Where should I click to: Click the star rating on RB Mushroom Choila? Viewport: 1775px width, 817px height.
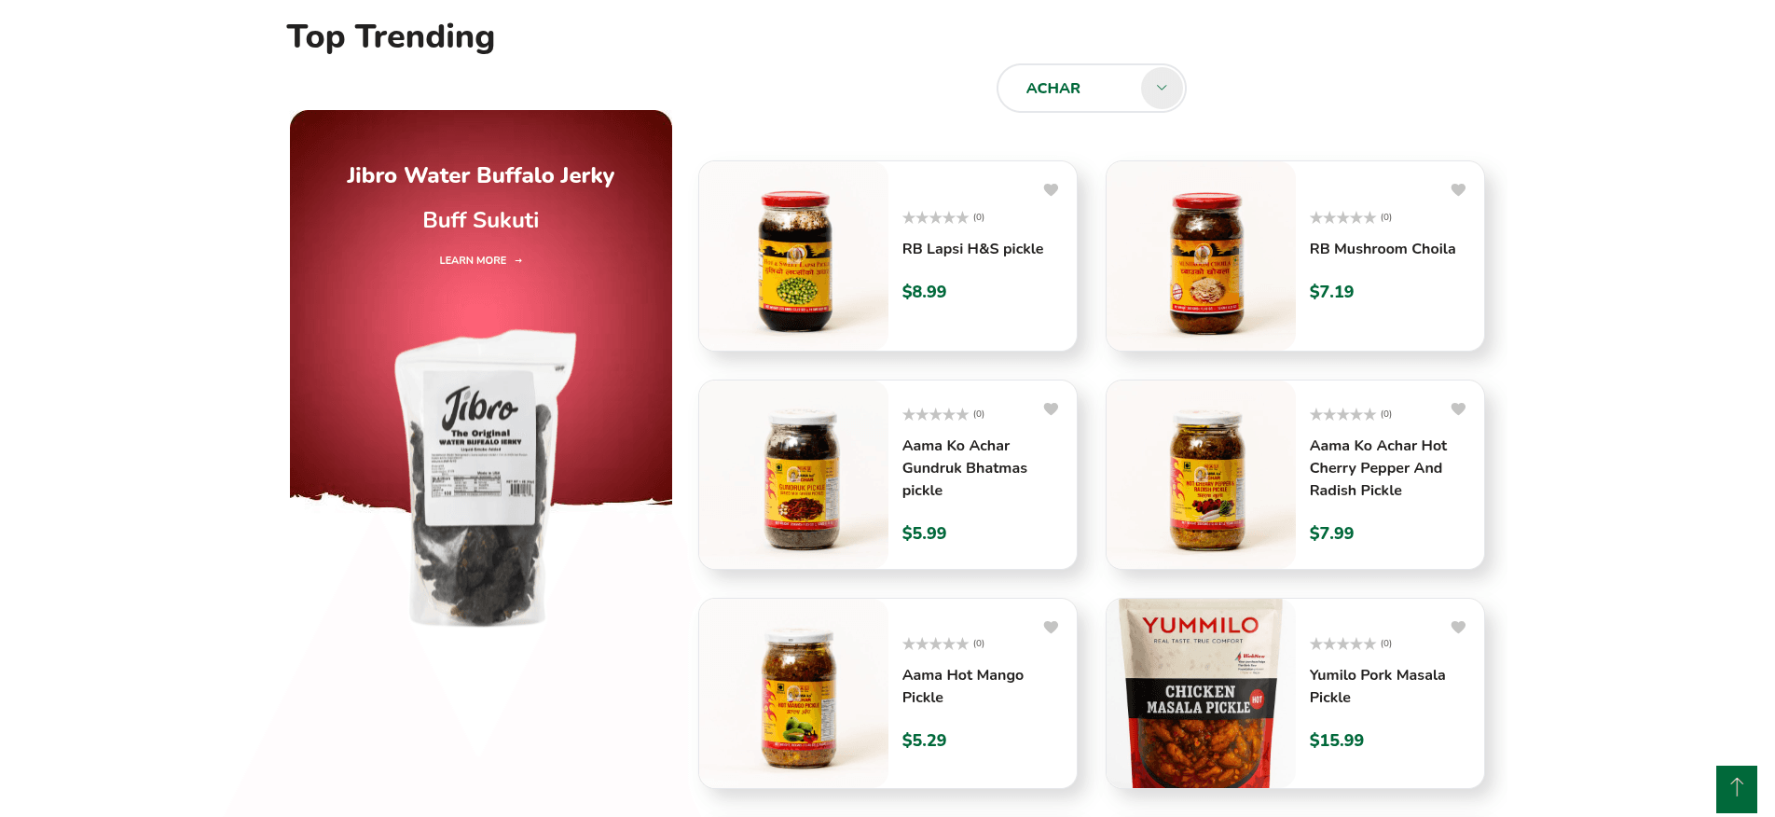(1342, 217)
